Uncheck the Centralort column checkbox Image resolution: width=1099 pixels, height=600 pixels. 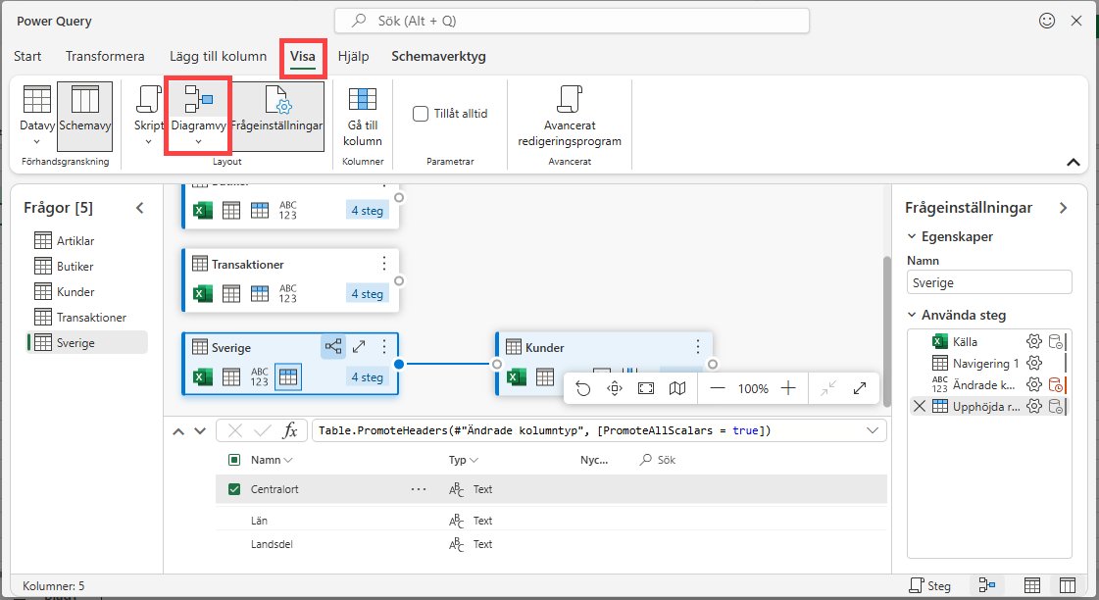tap(234, 489)
